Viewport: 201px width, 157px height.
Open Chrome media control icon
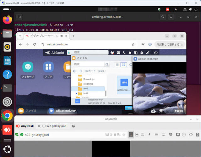click(x=143, y=44)
